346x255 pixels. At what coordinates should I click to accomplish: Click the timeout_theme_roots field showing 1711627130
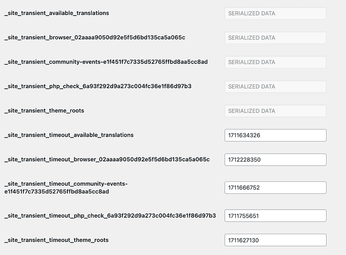275,240
